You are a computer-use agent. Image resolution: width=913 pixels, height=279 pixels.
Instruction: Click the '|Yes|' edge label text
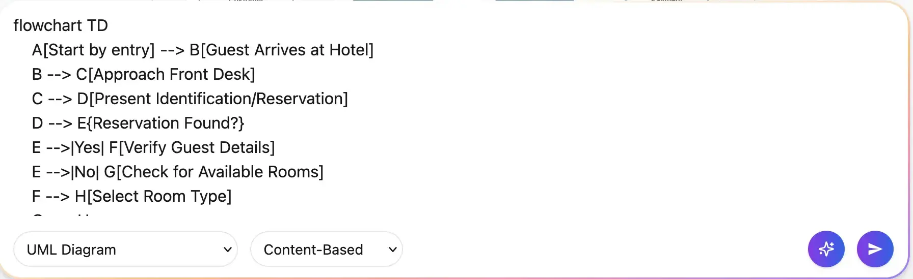88,147
